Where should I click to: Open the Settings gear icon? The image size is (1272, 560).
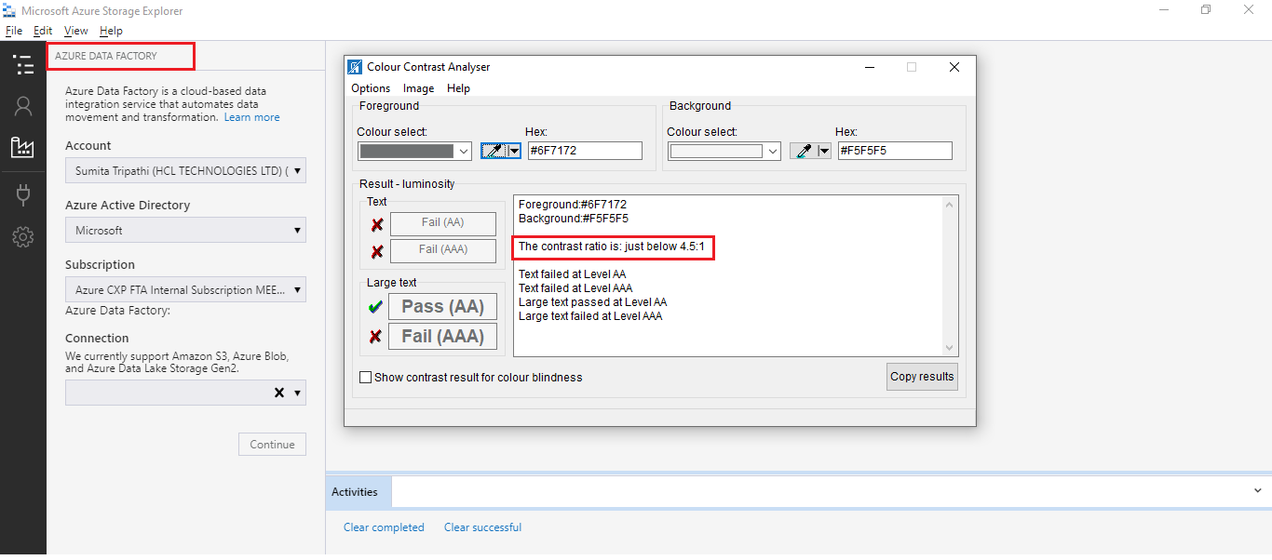click(23, 237)
